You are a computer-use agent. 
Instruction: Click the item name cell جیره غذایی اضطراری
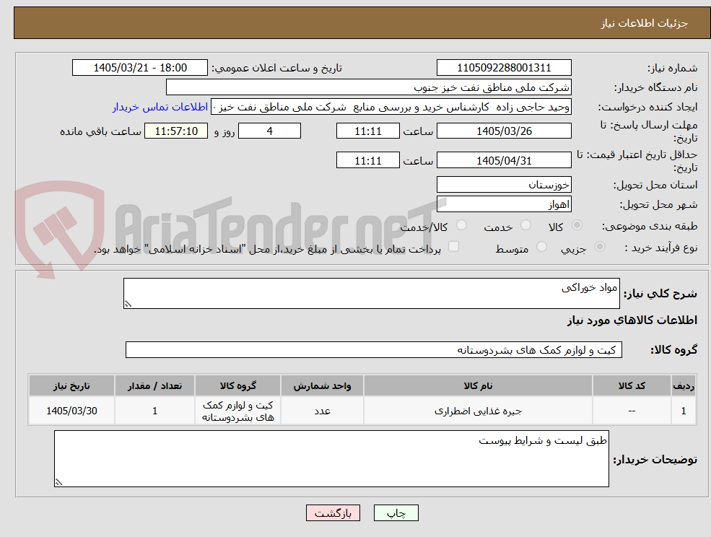478,411
